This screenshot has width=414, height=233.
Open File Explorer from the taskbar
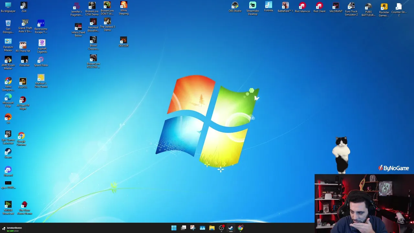212,228
